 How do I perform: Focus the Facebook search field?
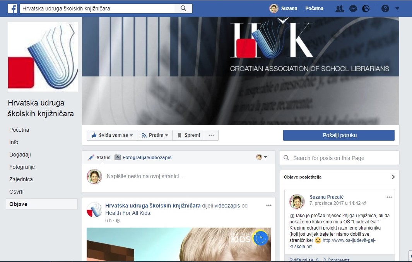click(97, 9)
